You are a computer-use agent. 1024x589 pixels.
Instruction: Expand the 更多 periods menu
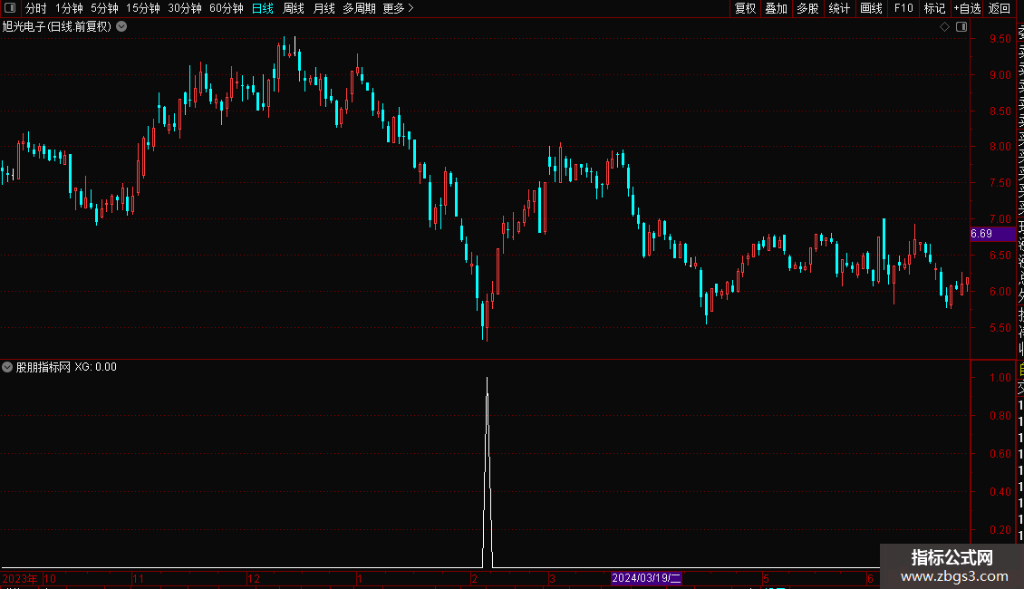click(399, 8)
